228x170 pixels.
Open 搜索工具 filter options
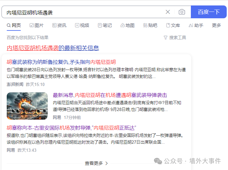175,38
